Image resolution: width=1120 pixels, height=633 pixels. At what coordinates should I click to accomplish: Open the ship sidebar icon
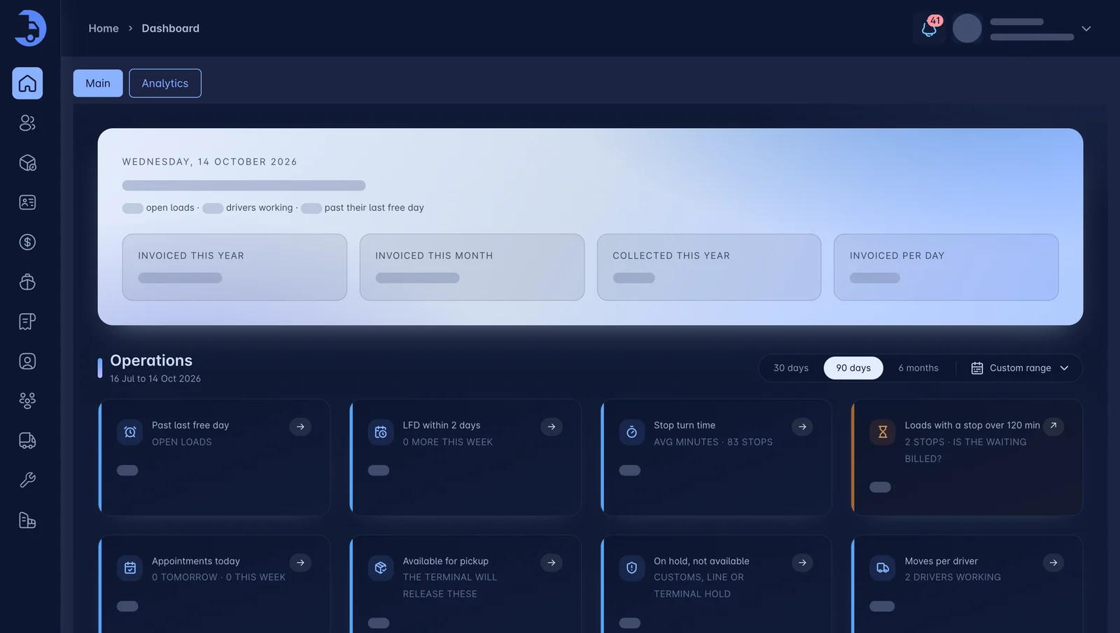pos(27,282)
